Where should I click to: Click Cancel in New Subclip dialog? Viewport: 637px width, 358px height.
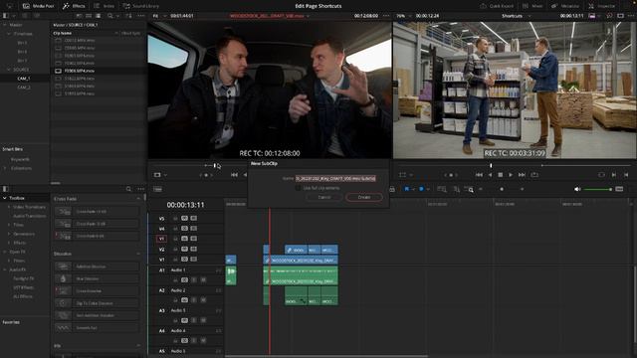click(x=323, y=197)
